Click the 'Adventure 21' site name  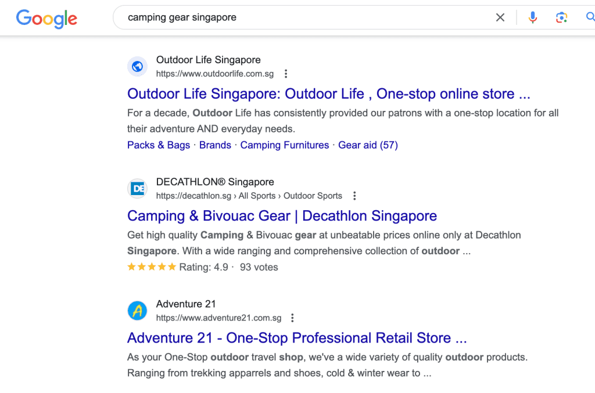click(186, 304)
